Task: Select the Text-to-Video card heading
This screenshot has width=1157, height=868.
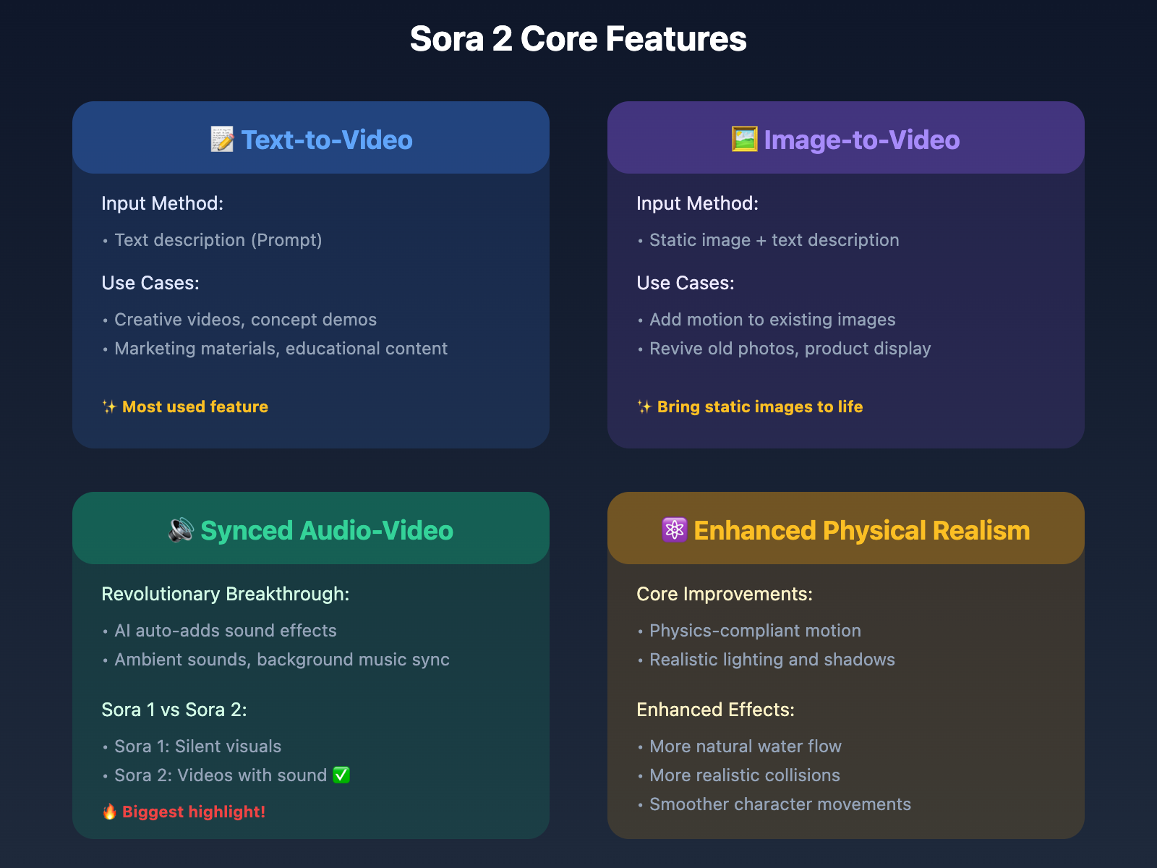Action: point(327,140)
